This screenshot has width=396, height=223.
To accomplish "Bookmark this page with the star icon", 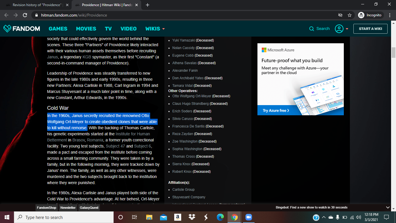I will pyautogui.click(x=350, y=15).
